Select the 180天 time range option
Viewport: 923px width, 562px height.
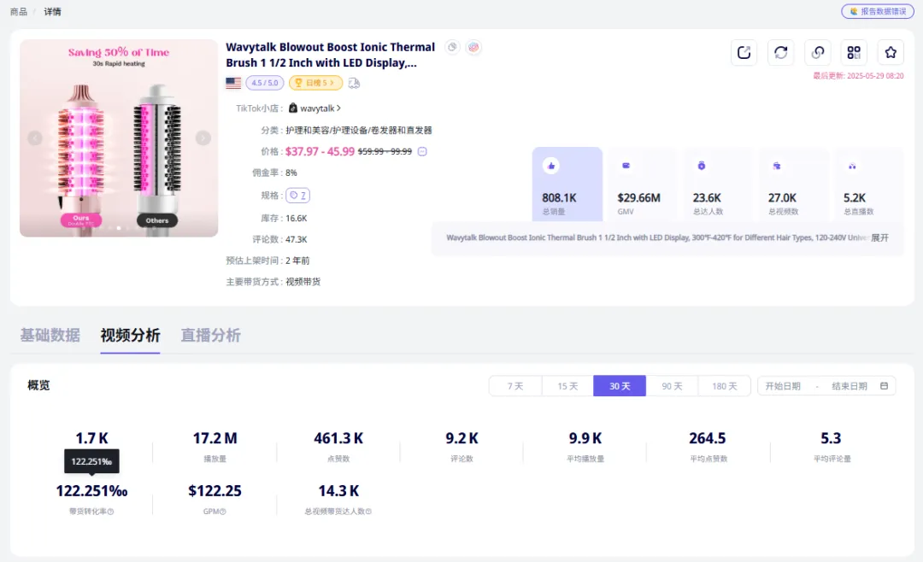(724, 386)
